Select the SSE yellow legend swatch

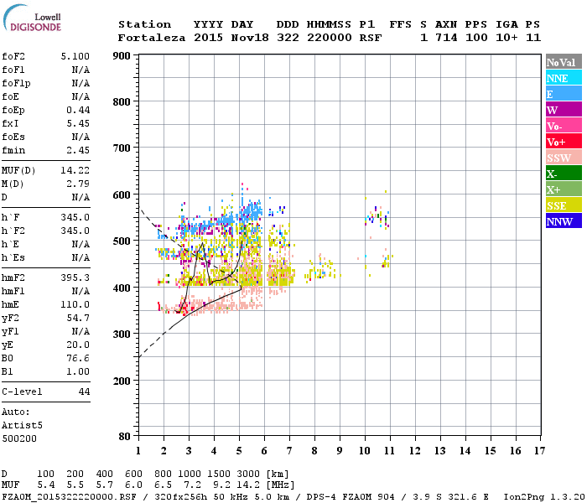(x=564, y=205)
